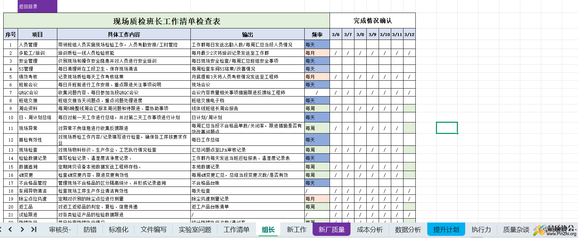Viewport: 578px width, 238px height.
Task: Click the 班组交接 item cell
Action: tap(37, 100)
